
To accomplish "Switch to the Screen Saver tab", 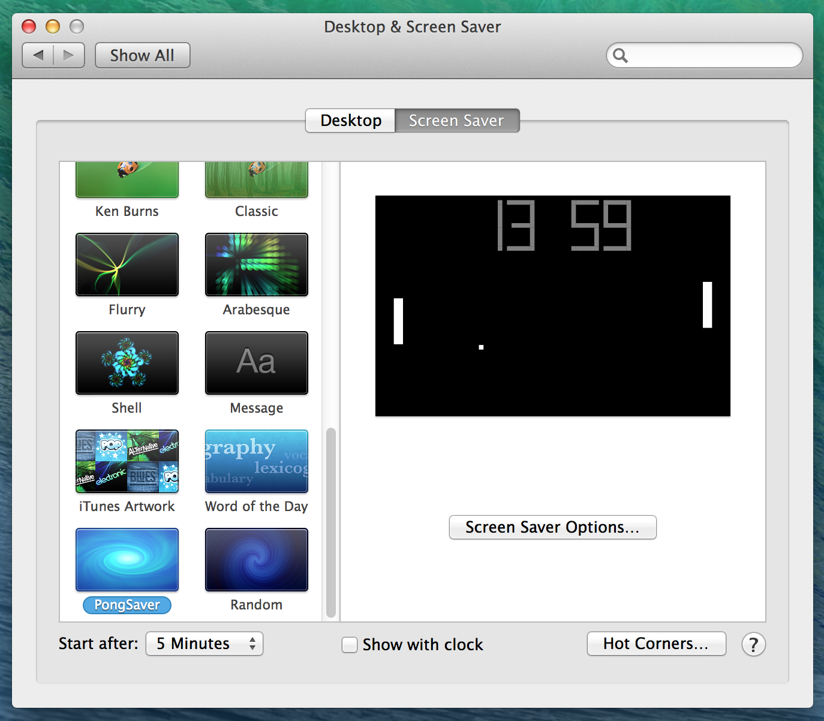I will (457, 121).
